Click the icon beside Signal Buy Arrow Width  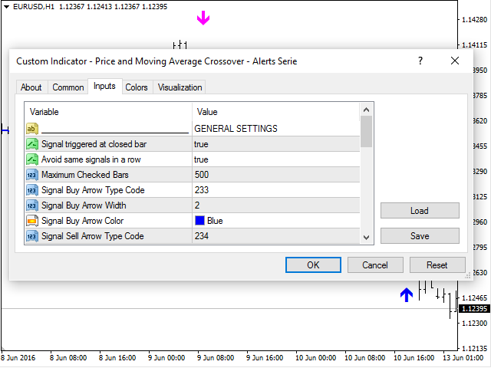coord(32,205)
